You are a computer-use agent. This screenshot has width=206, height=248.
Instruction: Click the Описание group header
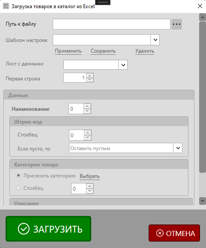coord(101,202)
